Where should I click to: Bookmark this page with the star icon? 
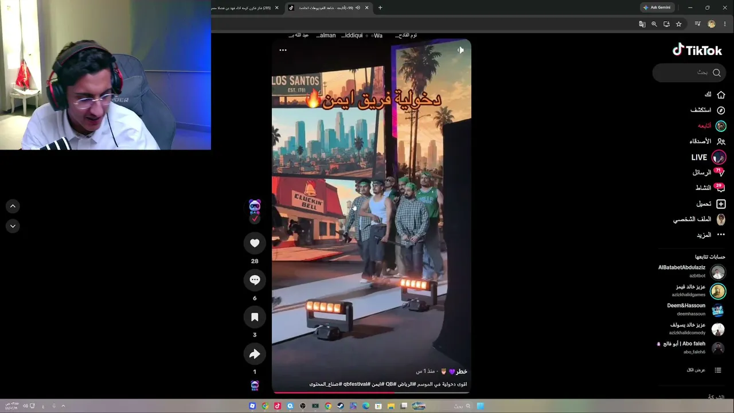pos(678,24)
